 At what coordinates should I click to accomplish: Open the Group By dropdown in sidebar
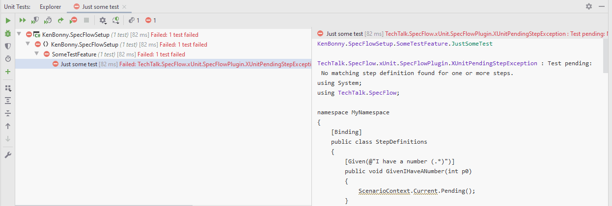(x=8, y=88)
